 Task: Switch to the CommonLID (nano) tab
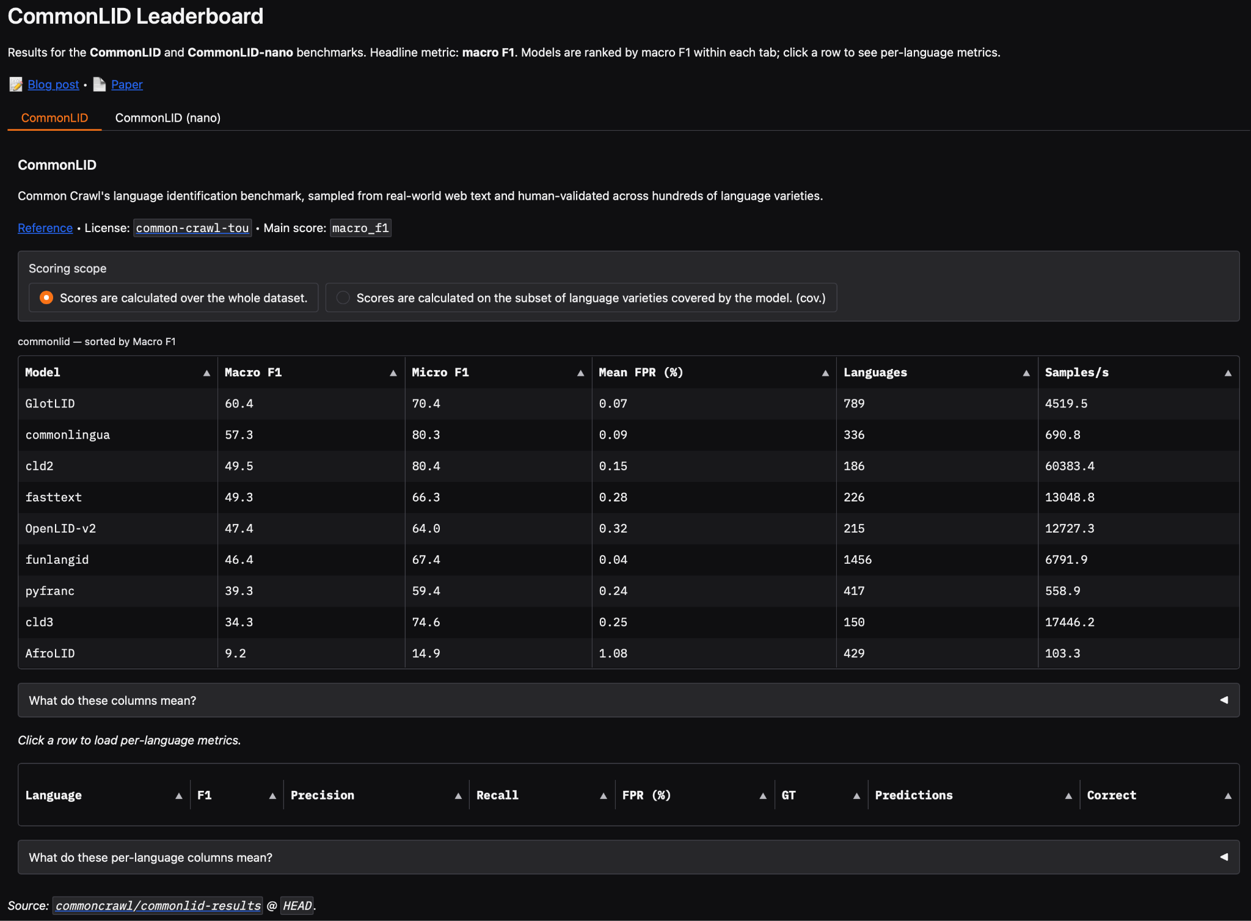point(168,118)
